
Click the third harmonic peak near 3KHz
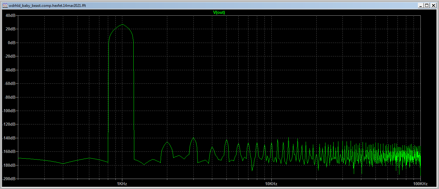click(193, 138)
